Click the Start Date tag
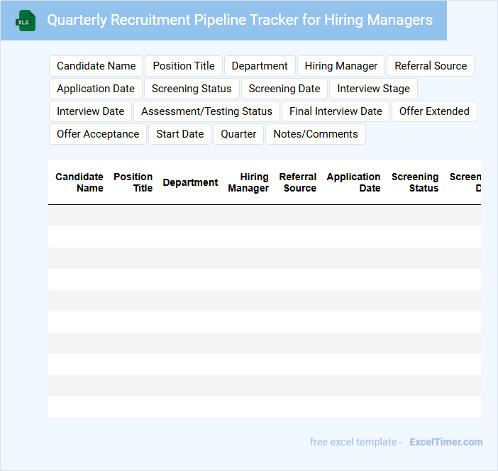This screenshot has width=498, height=471. pos(179,134)
